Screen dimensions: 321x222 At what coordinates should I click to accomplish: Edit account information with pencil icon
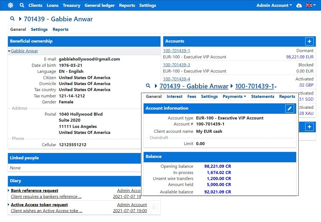(x=289, y=109)
